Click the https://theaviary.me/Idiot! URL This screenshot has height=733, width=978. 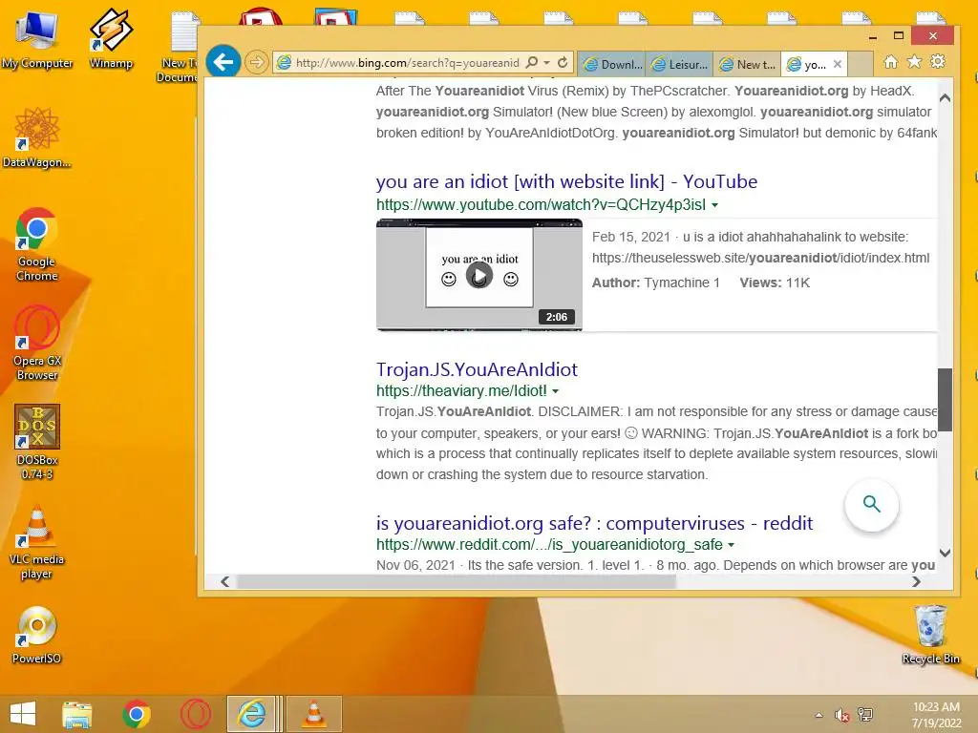(461, 390)
